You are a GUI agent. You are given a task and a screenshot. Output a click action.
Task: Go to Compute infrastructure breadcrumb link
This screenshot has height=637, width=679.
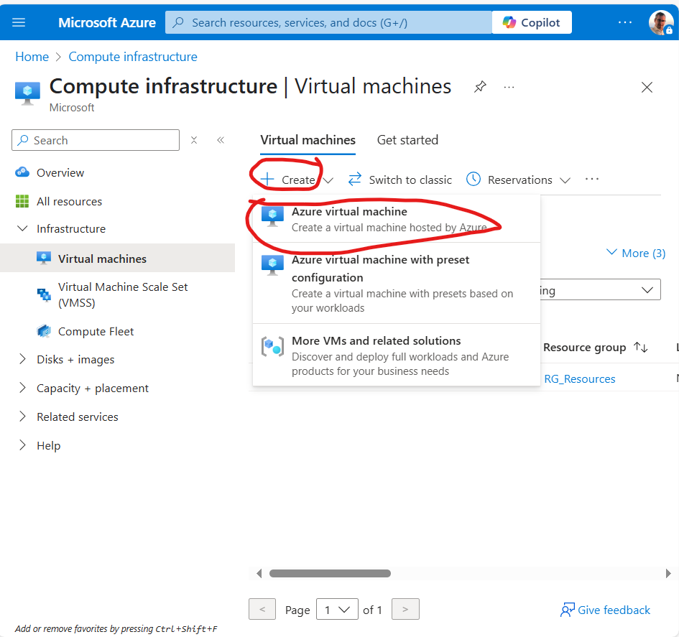[x=133, y=57]
